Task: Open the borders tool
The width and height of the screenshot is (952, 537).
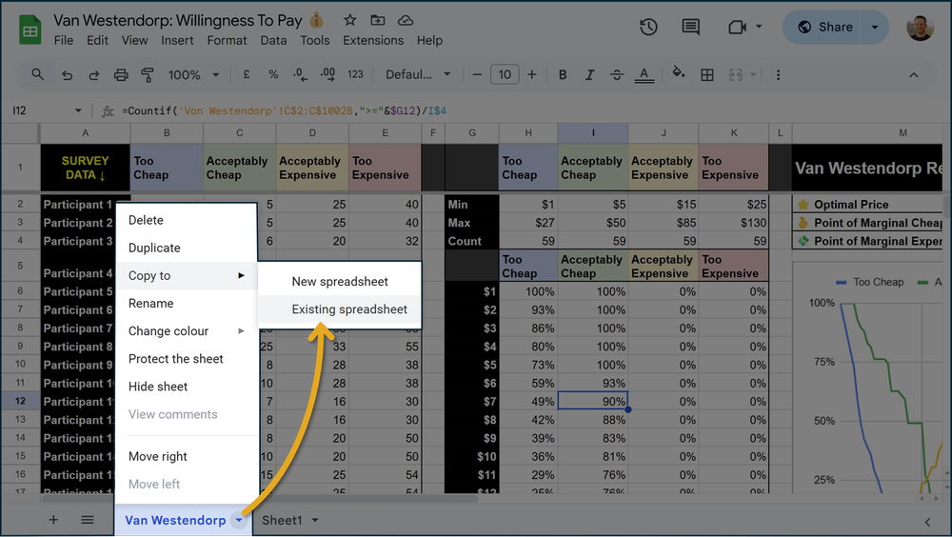Action: pyautogui.click(x=707, y=74)
